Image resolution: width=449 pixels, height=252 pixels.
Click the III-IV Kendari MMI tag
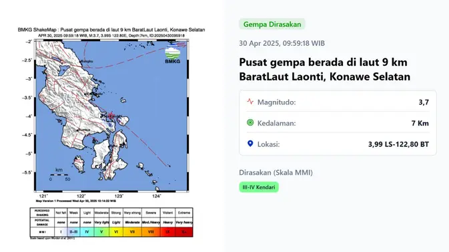(x=259, y=188)
